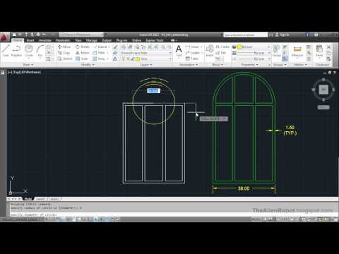Click the Rotate tool
This screenshot has height=254, width=339.
(x=83, y=47)
